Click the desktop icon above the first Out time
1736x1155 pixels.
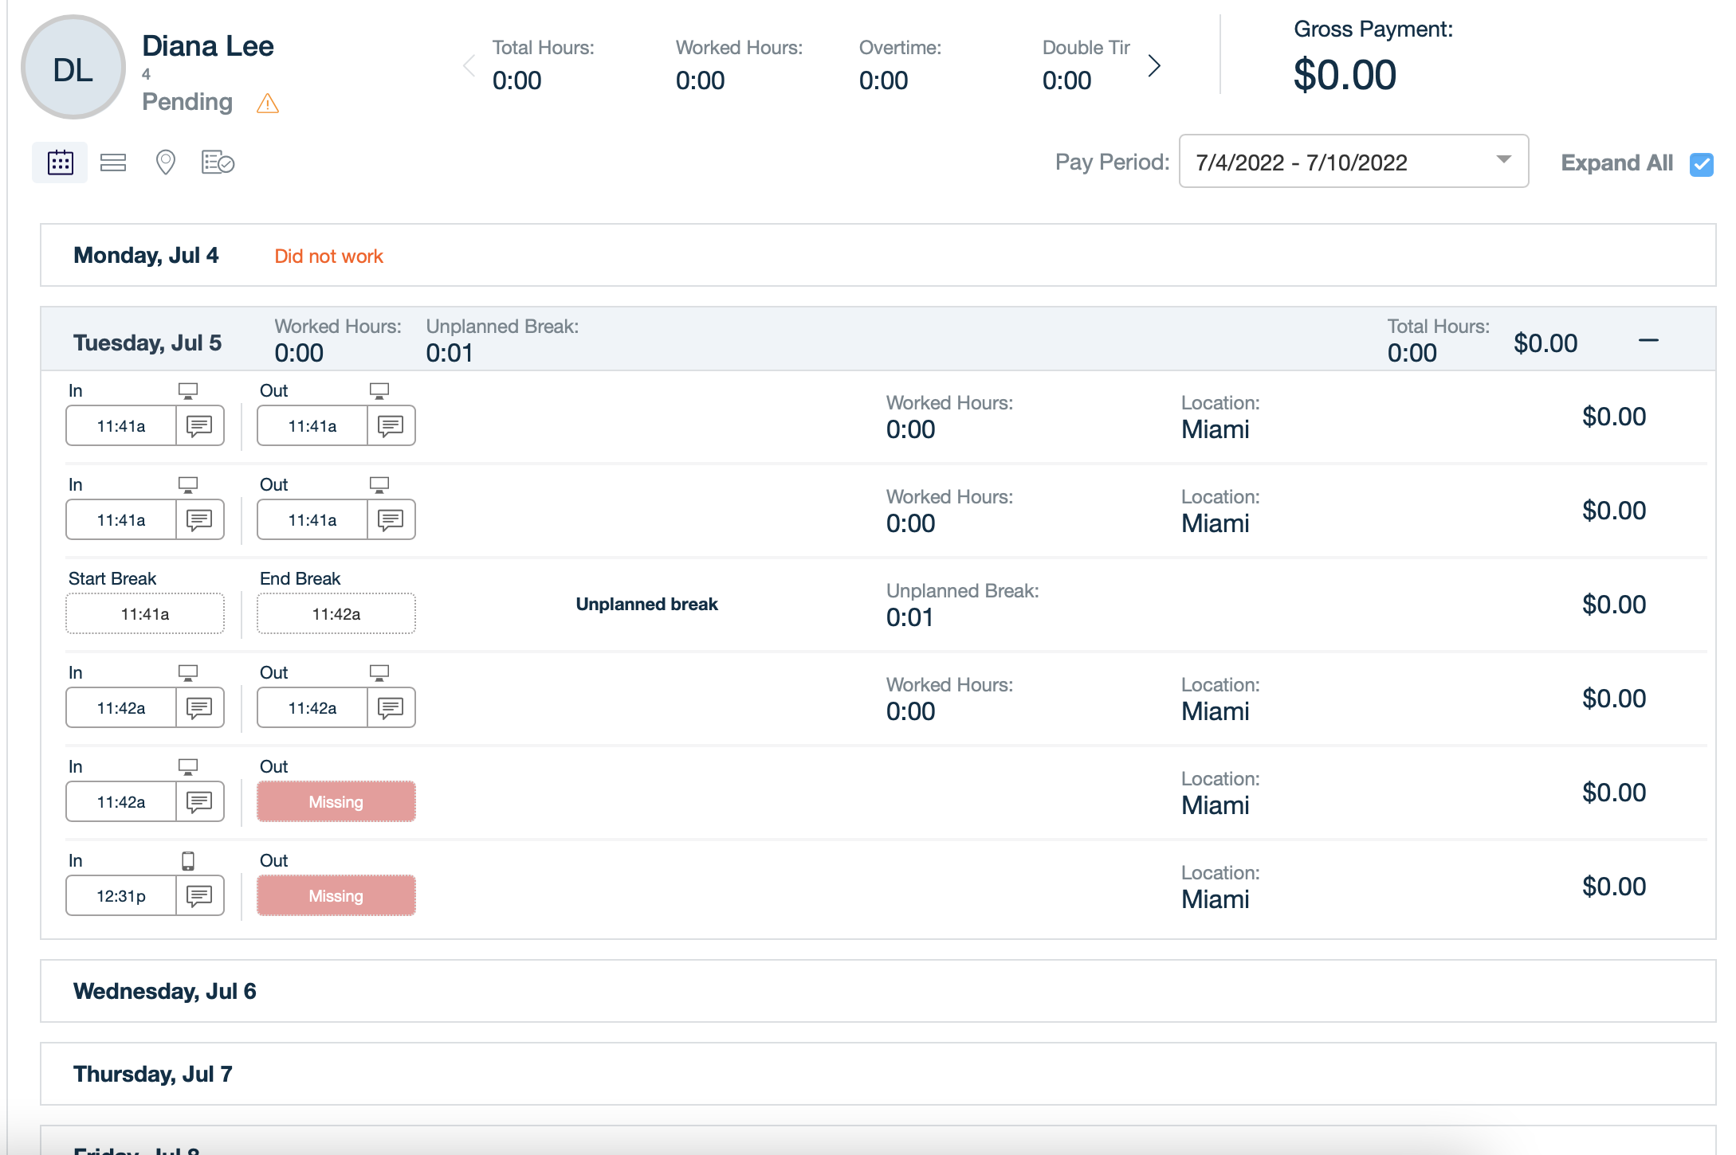coord(379,390)
